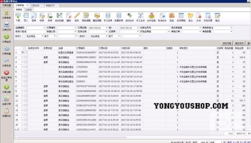The image size is (251, 143).
Task: Click 手工拆单 manual split icon
Action: [108, 17]
